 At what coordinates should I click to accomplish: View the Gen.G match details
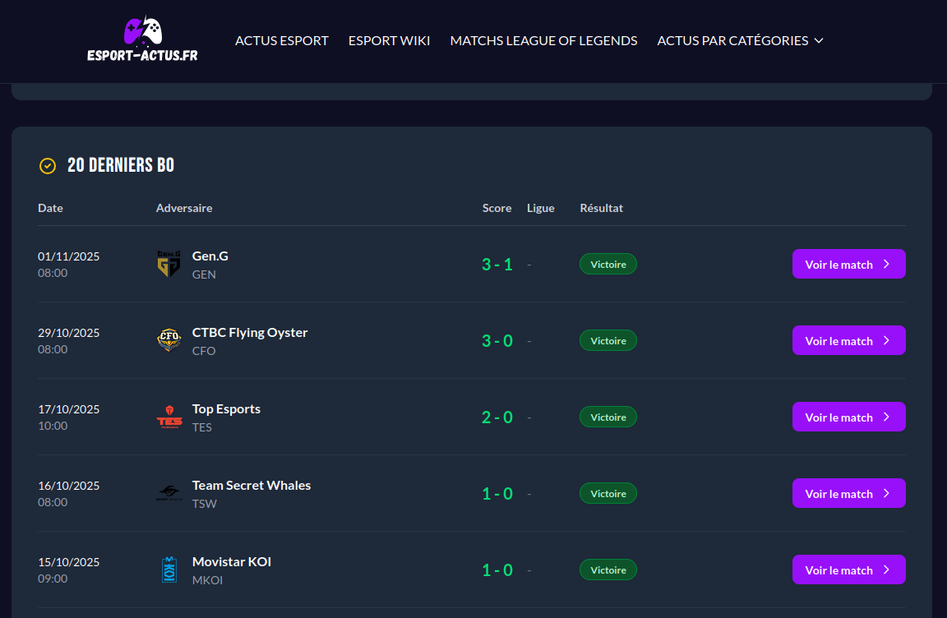click(x=848, y=265)
